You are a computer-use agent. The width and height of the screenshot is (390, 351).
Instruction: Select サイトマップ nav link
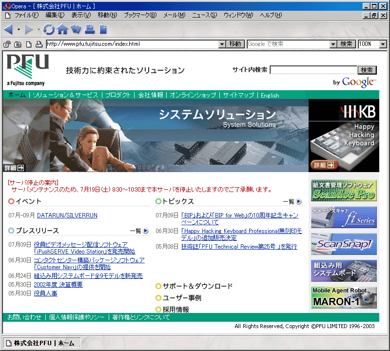[x=238, y=95]
